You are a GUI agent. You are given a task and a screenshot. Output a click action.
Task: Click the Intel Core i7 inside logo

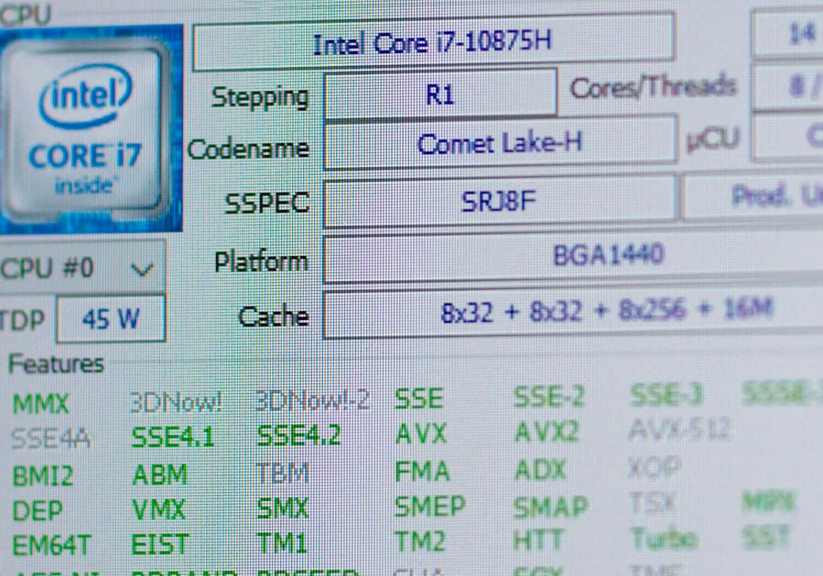pos(91,129)
